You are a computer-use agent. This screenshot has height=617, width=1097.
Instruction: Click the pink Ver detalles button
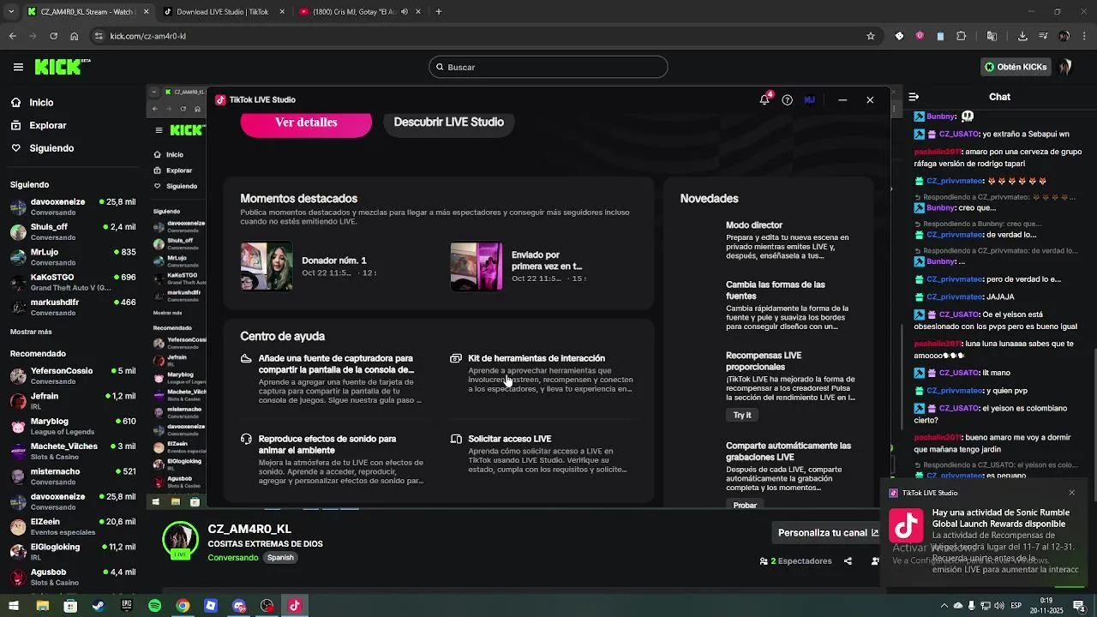[x=306, y=123]
